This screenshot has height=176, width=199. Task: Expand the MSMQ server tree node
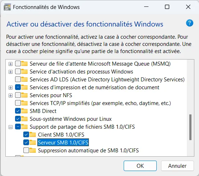tap(10, 64)
